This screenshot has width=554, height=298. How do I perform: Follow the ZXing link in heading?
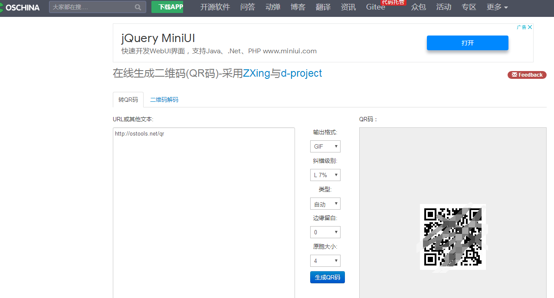[x=256, y=73]
